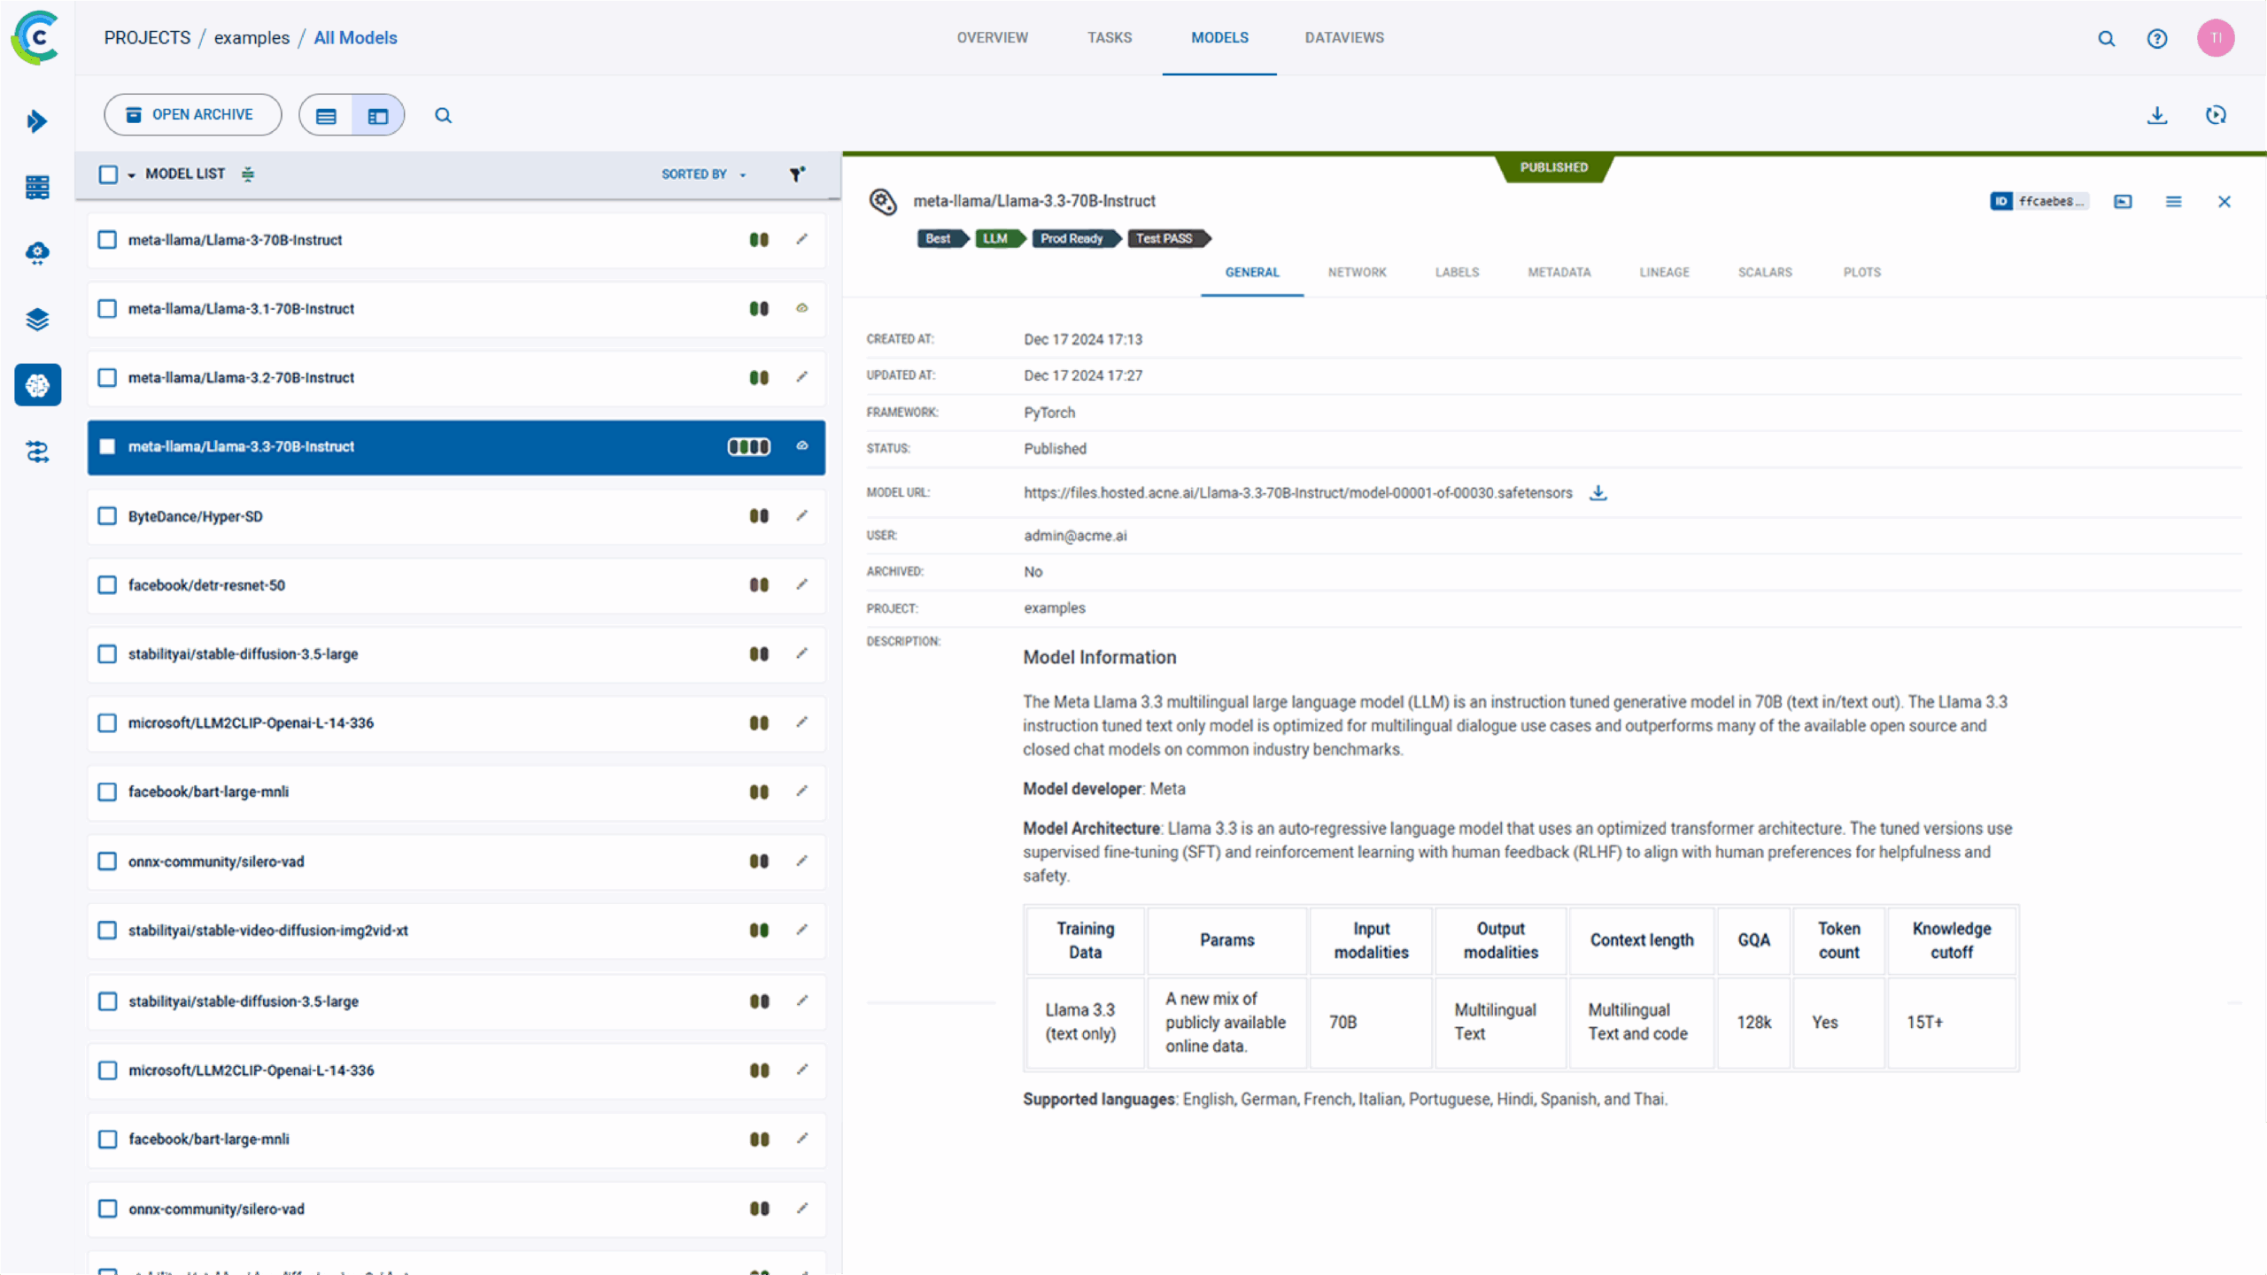Go to the Tasks tab

[x=1110, y=38]
